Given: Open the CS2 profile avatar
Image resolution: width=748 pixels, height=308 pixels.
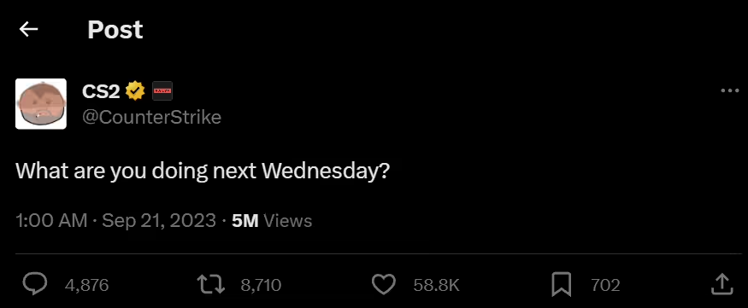Looking at the screenshot, I should [41, 104].
